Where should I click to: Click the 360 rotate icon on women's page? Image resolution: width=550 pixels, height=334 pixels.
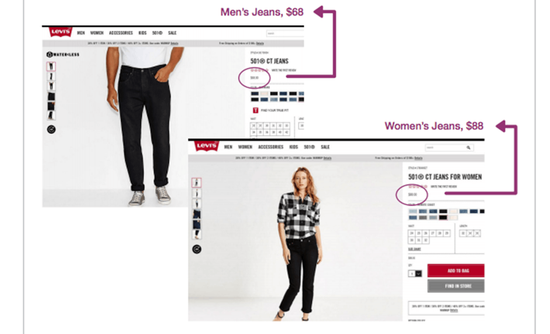tap(197, 249)
